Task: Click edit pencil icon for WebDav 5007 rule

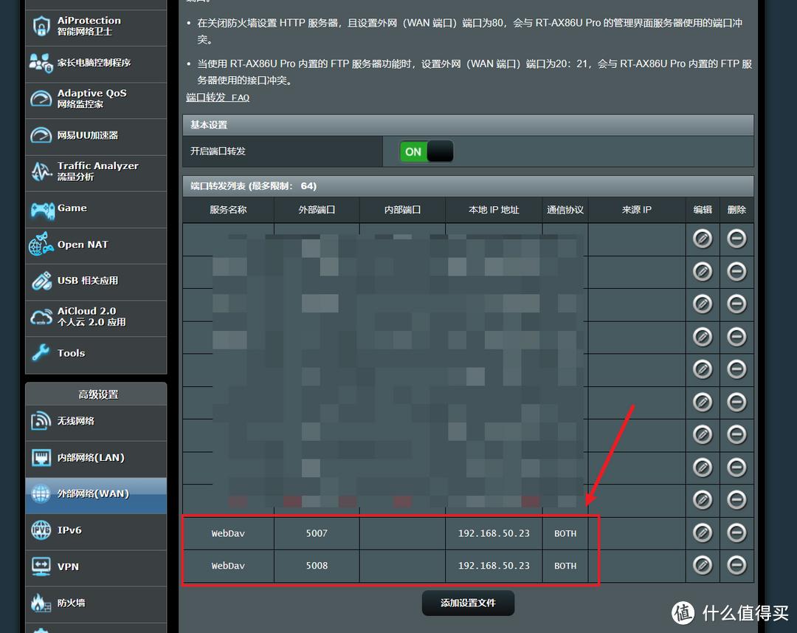Action: pyautogui.click(x=702, y=533)
